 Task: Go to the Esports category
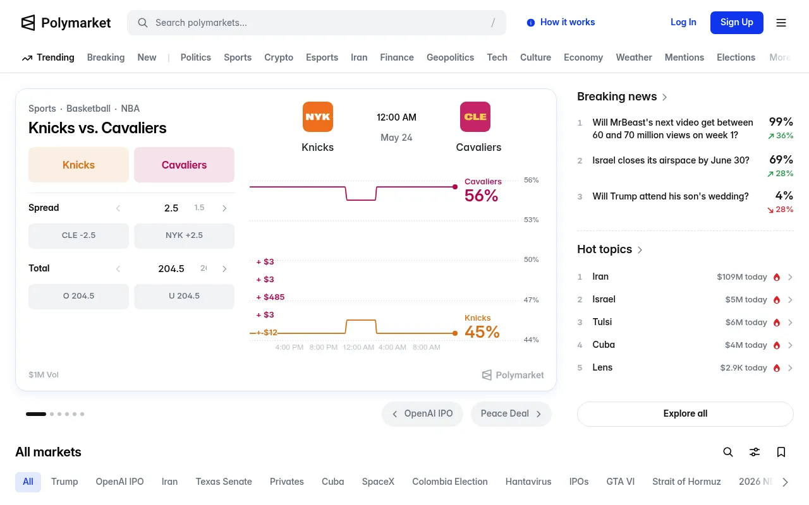tap(322, 57)
